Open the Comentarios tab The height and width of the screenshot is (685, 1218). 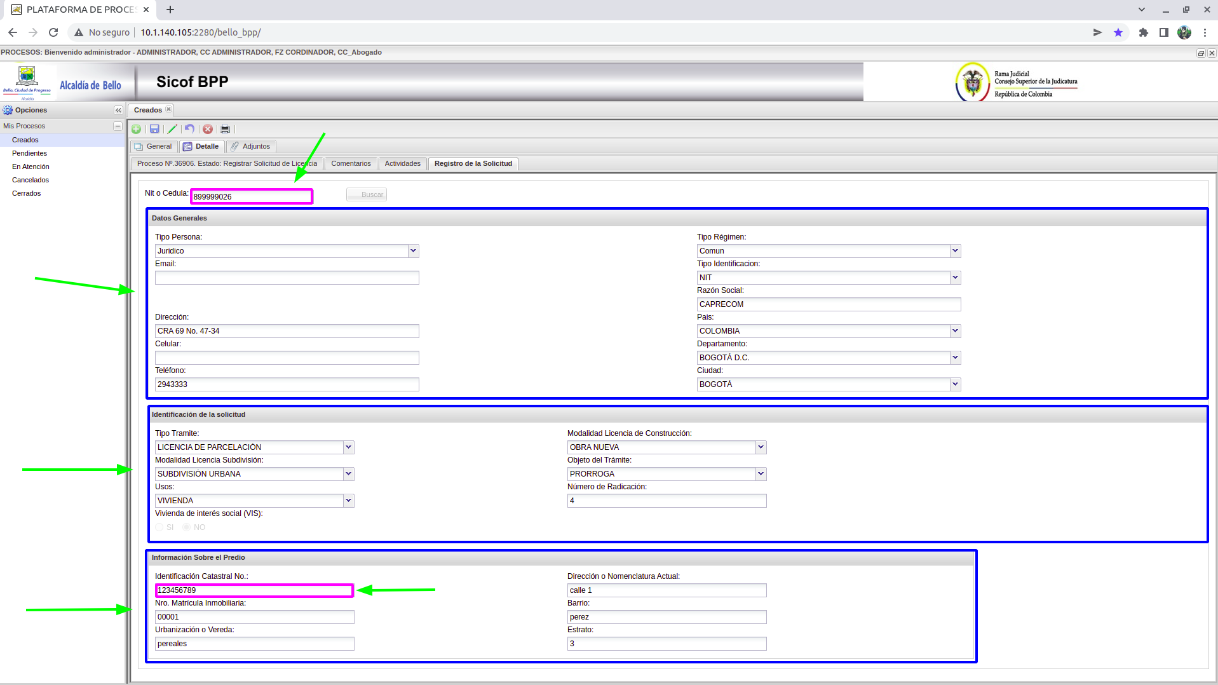pos(351,163)
